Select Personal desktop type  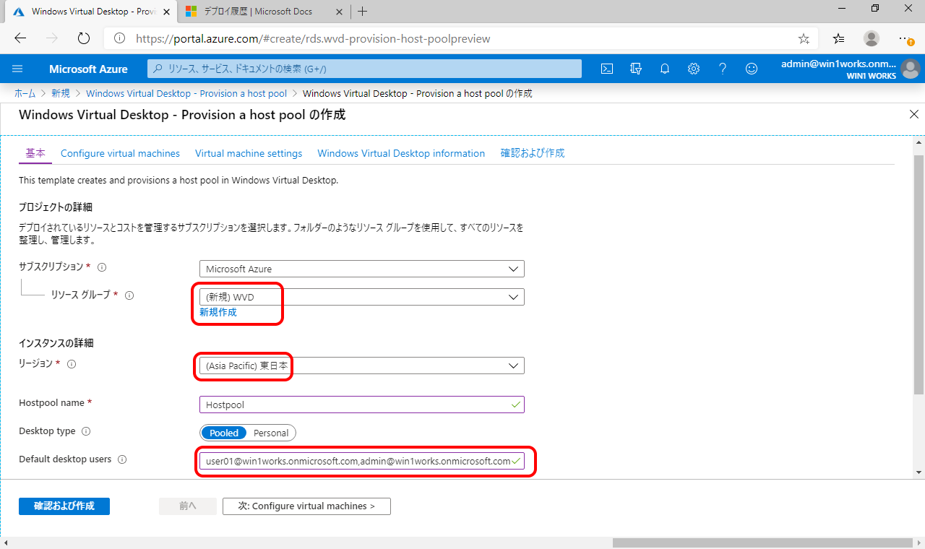[271, 433]
